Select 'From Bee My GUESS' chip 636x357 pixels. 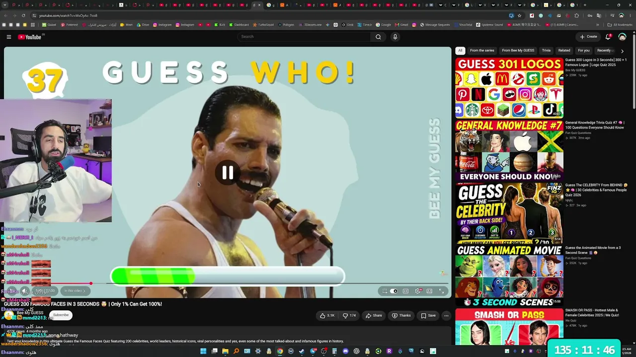click(x=518, y=51)
